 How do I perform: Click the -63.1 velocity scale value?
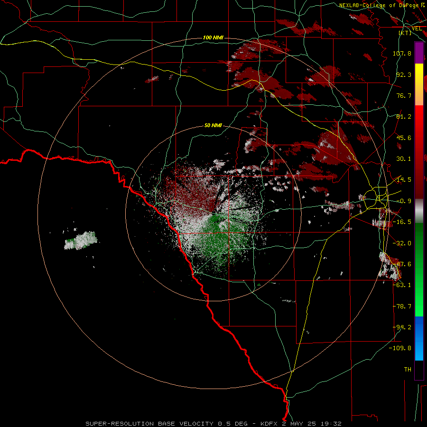pos(402,285)
